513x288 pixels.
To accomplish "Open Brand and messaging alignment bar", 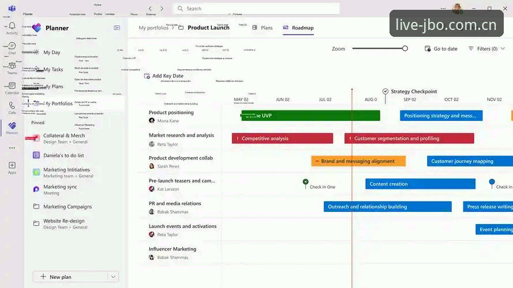I will click(x=358, y=161).
